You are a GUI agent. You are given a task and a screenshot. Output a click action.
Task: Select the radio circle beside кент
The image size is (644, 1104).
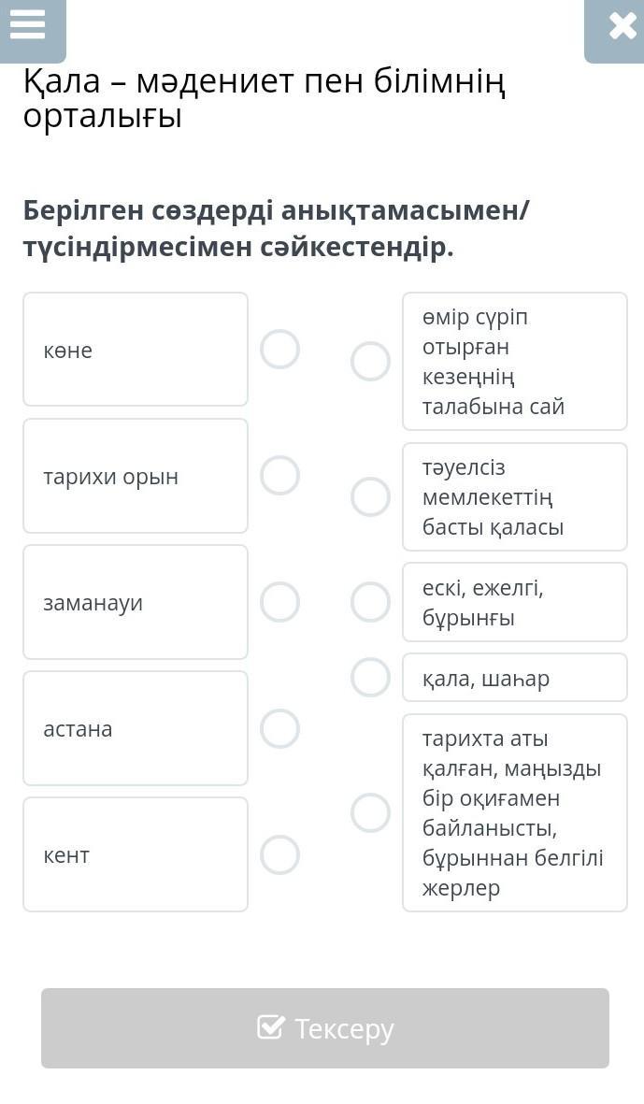tap(279, 854)
